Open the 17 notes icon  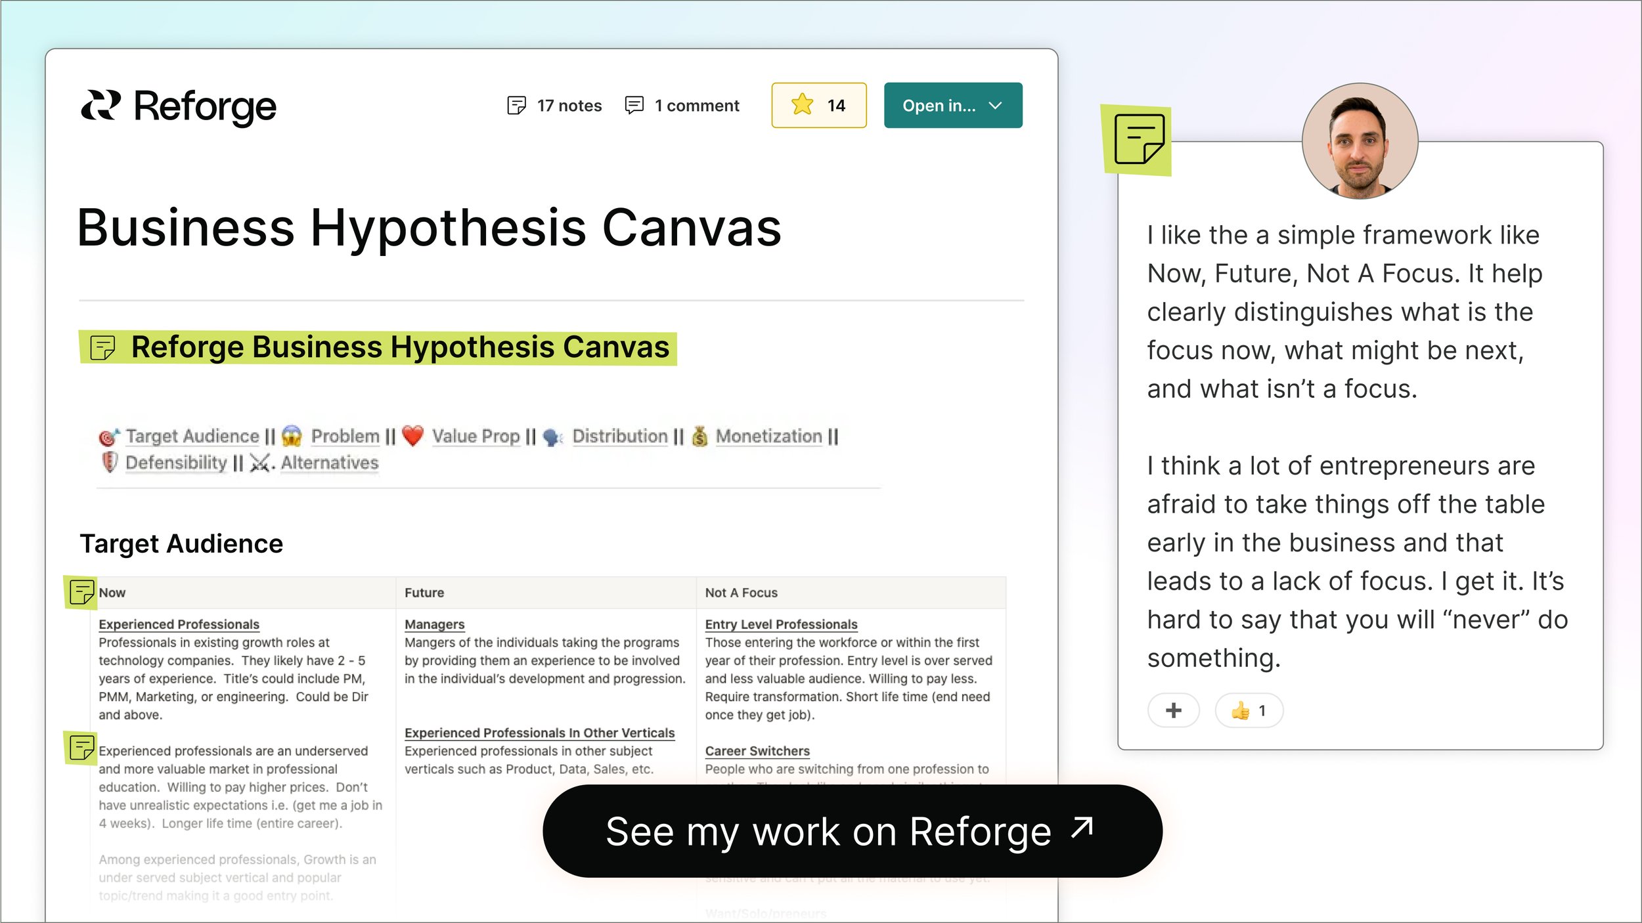point(517,106)
